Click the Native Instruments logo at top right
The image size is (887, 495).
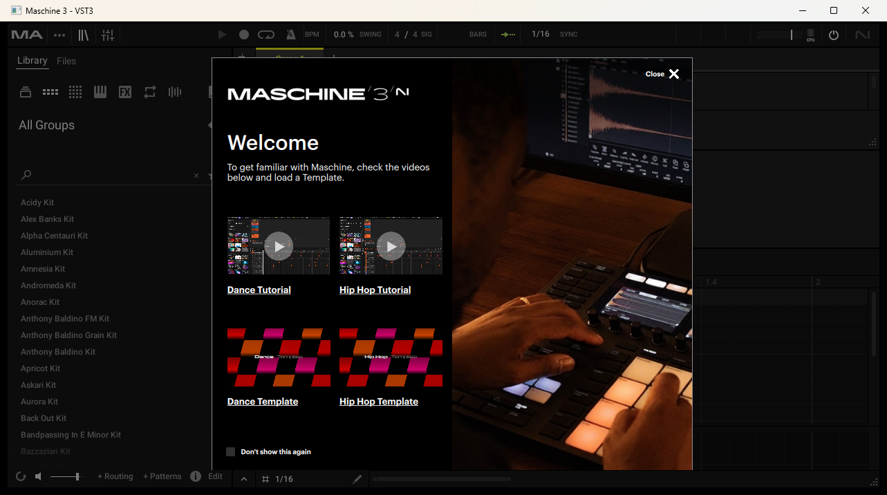[862, 35]
